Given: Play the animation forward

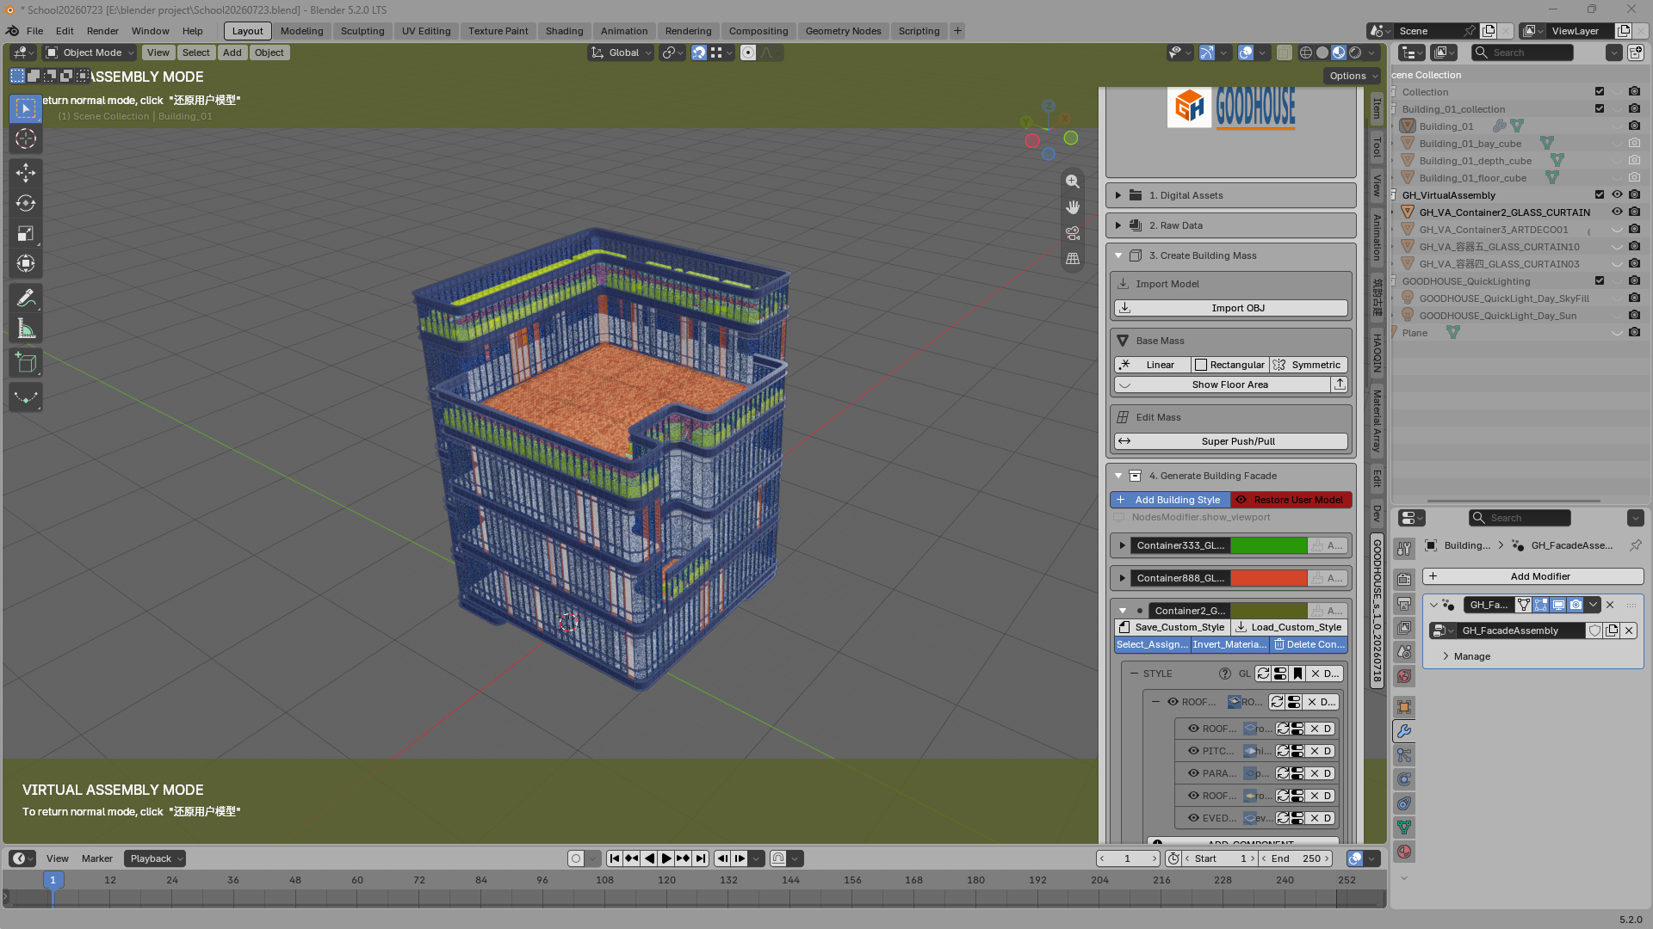Looking at the screenshot, I should (666, 858).
